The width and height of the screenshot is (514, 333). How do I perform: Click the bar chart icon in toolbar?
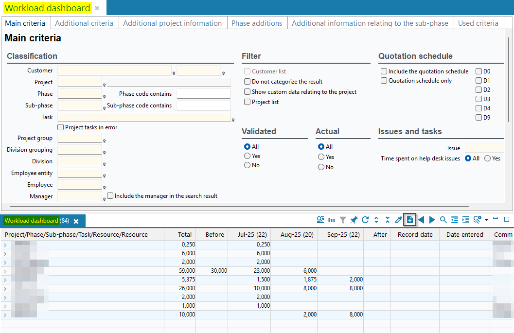[x=332, y=220]
